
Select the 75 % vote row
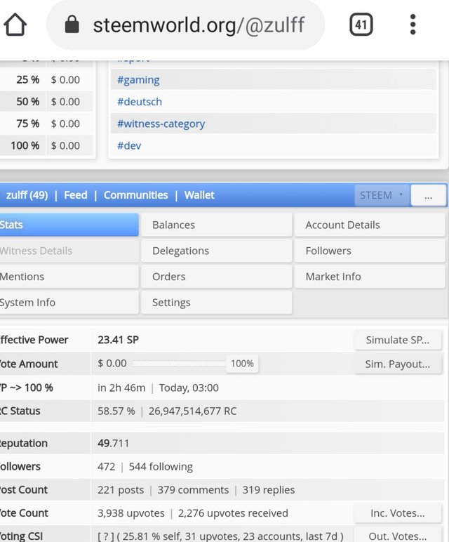46,124
